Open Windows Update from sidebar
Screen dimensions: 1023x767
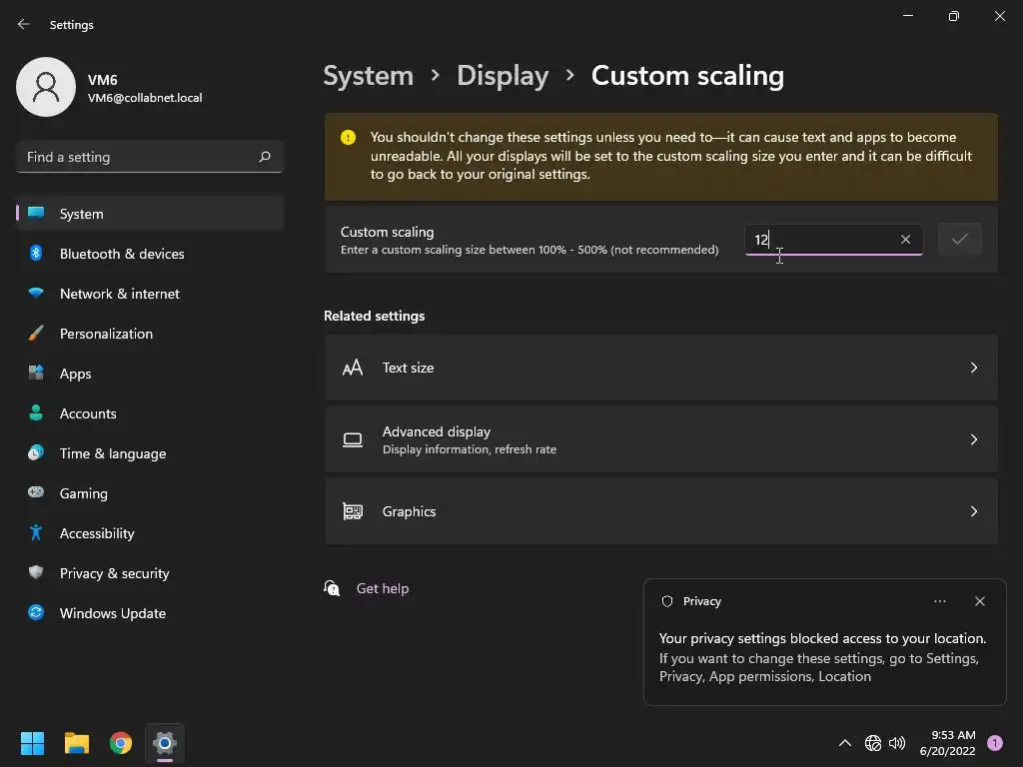tap(112, 613)
